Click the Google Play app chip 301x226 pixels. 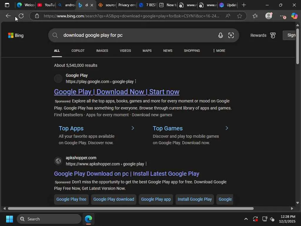point(156,199)
